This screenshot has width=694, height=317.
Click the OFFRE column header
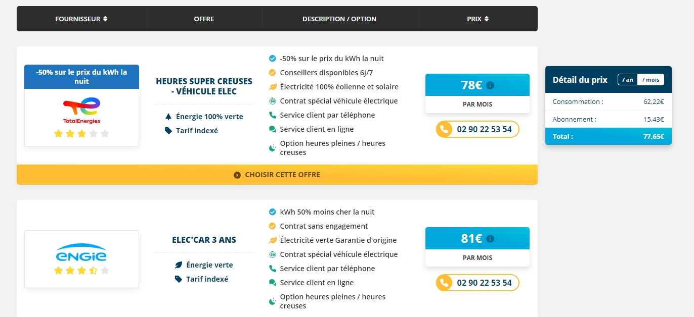tap(204, 19)
